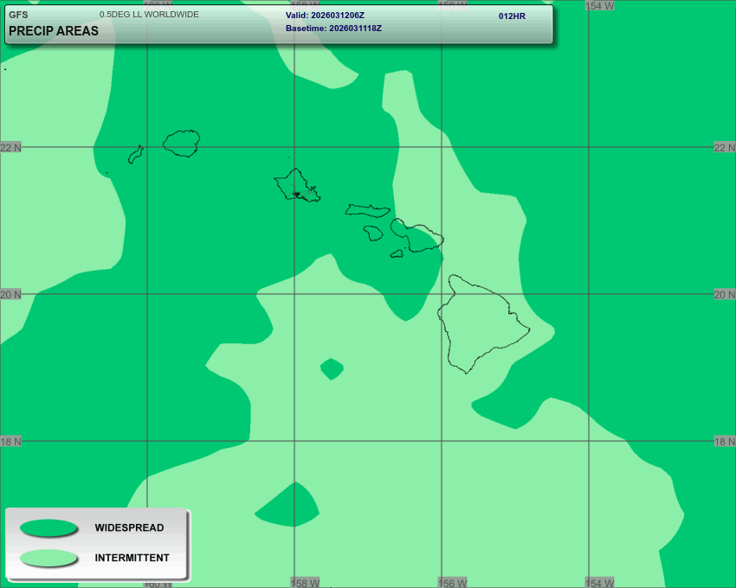Click the Niihau island outline

(135, 155)
